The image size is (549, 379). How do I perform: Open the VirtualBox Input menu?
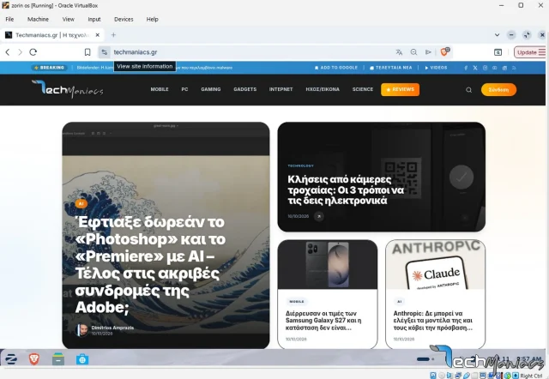point(94,19)
